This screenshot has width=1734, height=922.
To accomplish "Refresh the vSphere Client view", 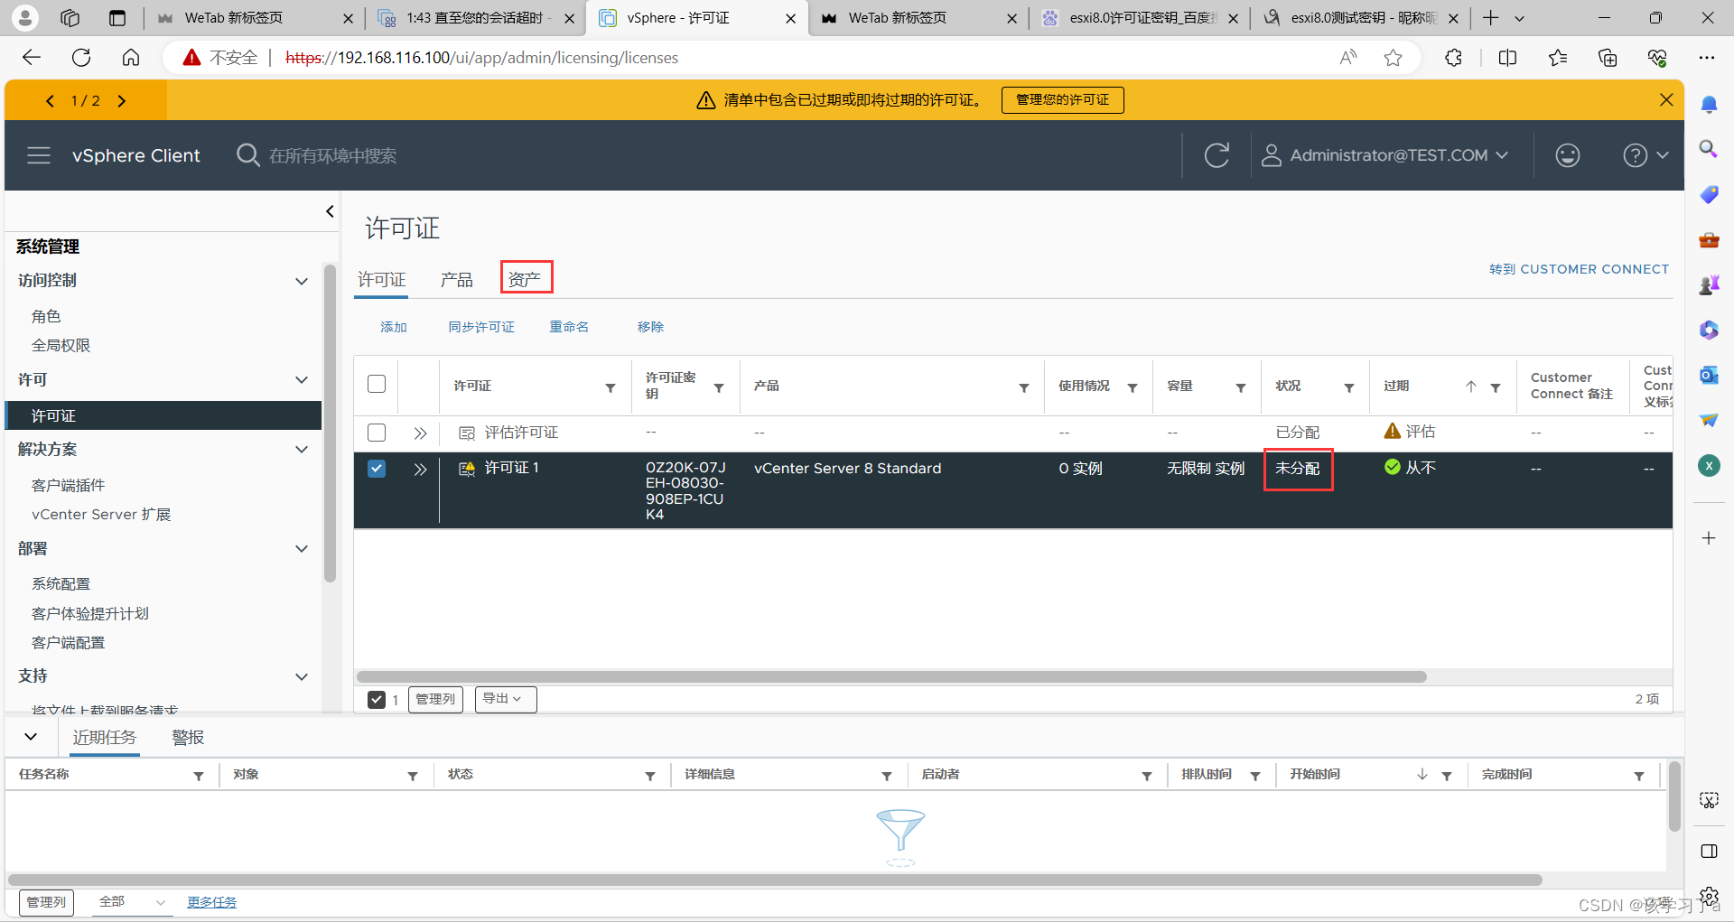I will 1217,155.
